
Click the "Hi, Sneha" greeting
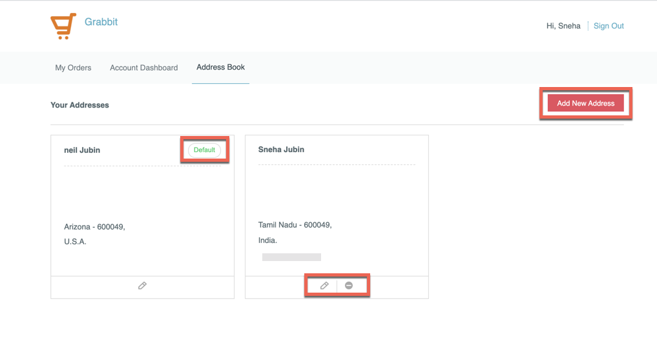(x=563, y=26)
